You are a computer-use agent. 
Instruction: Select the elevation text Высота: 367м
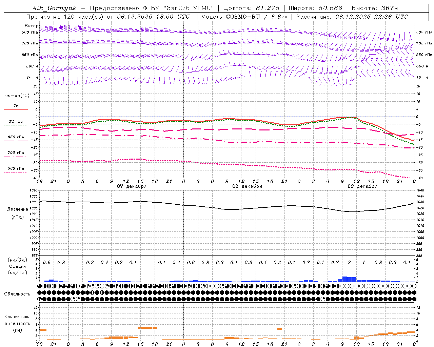click(x=375, y=8)
